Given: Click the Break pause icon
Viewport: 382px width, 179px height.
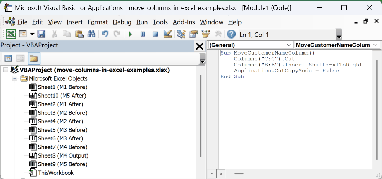Looking at the screenshot, I should tap(143, 34).
